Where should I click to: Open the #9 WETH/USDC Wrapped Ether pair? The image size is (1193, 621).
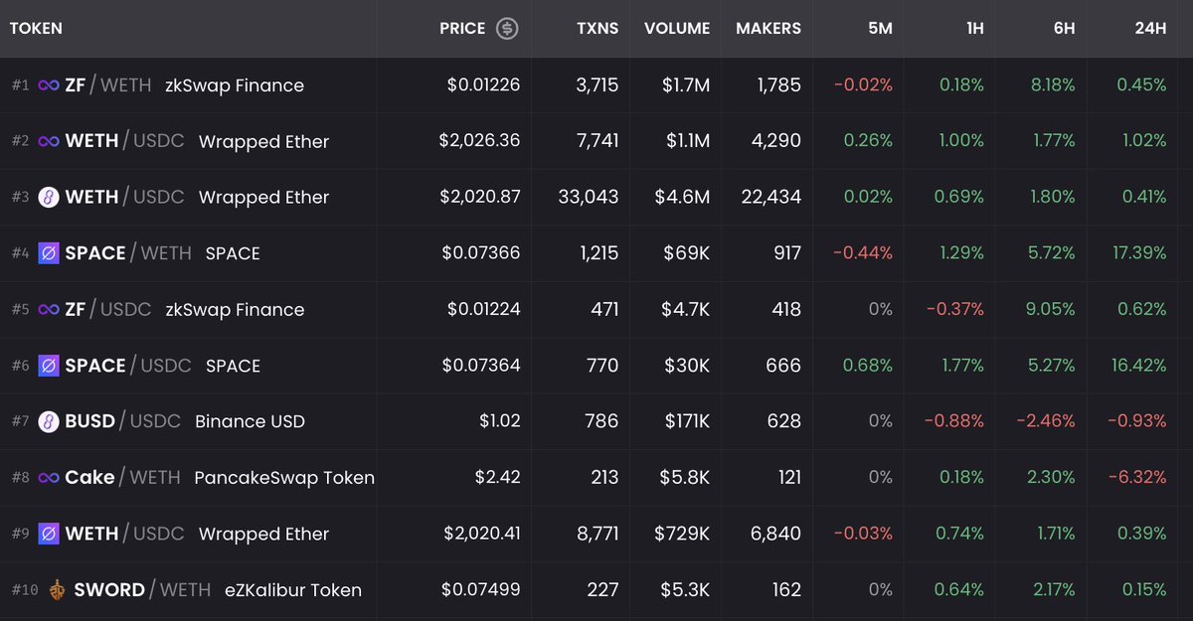[596, 534]
